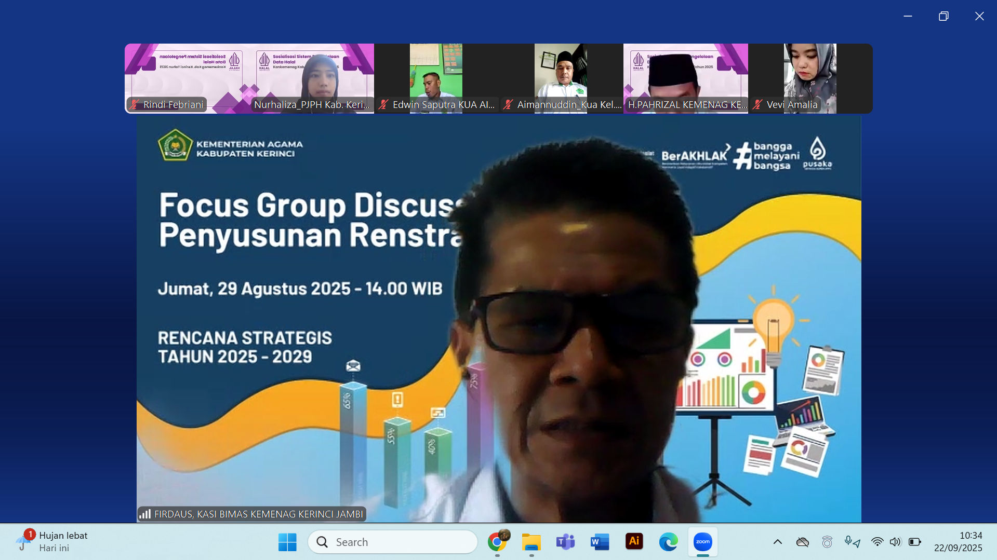The width and height of the screenshot is (997, 560).
Task: Open Google Chrome from the taskbar
Action: point(498,542)
